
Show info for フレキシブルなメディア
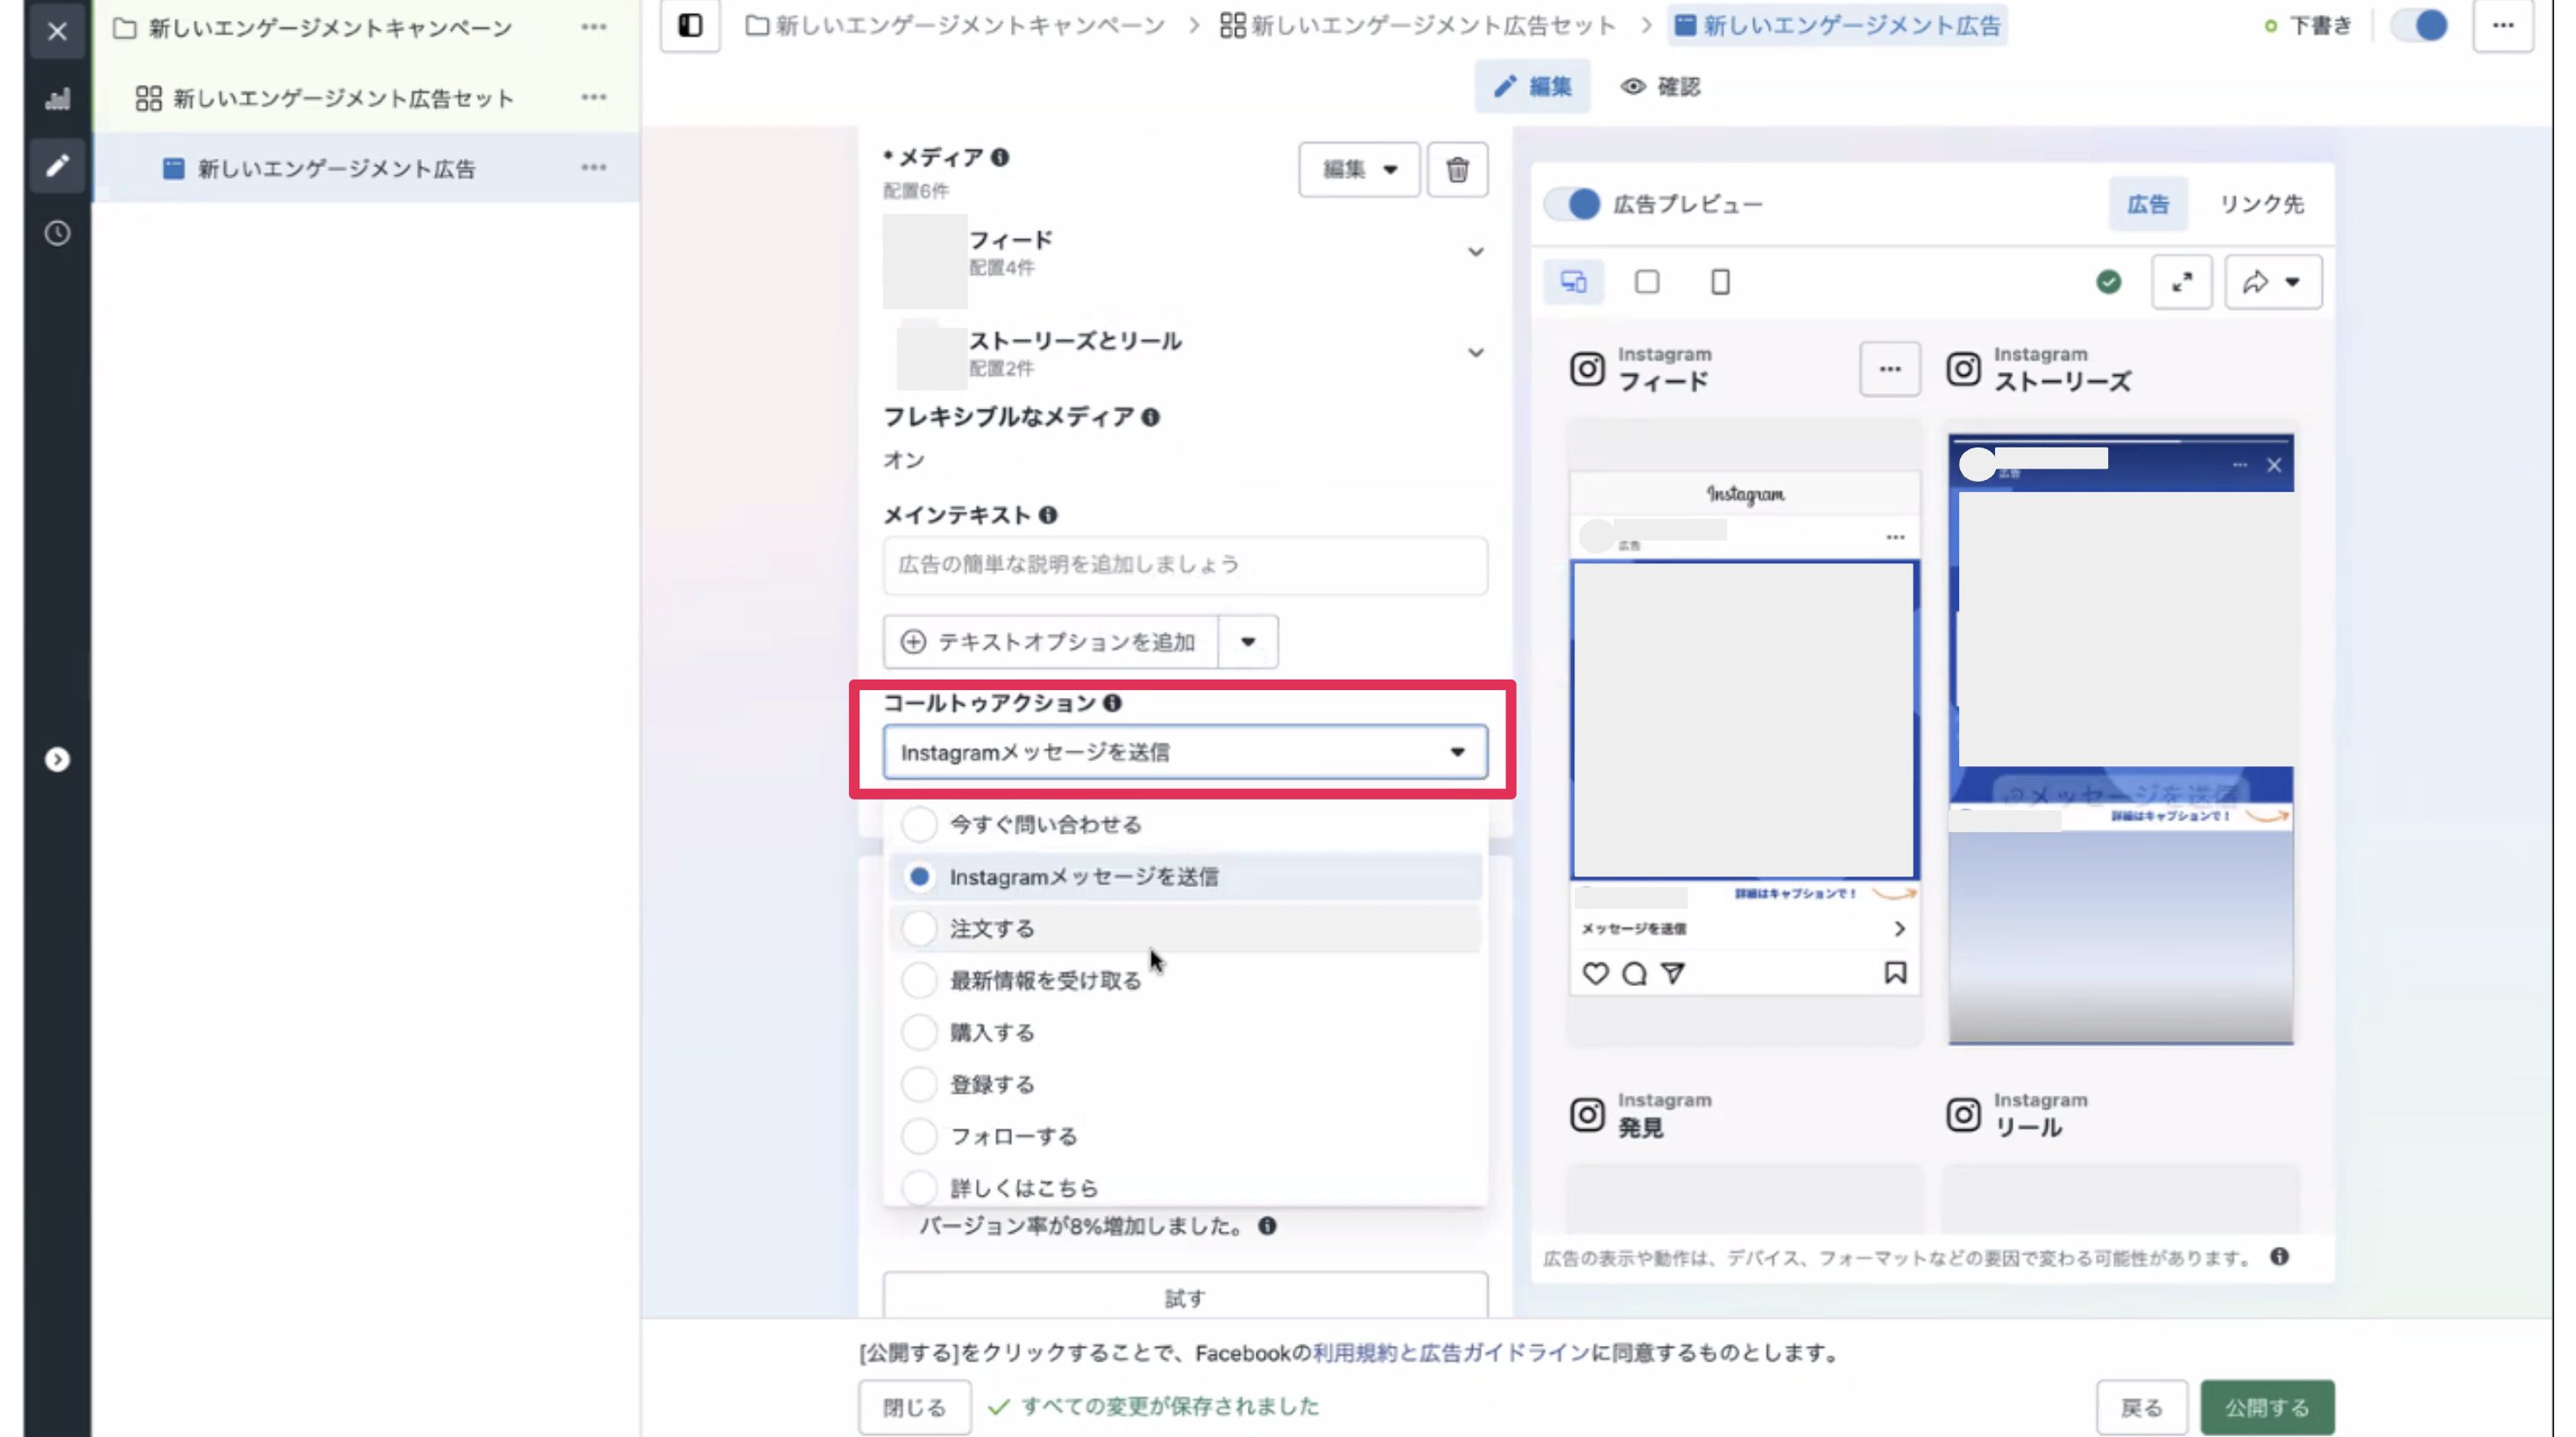tap(1151, 417)
